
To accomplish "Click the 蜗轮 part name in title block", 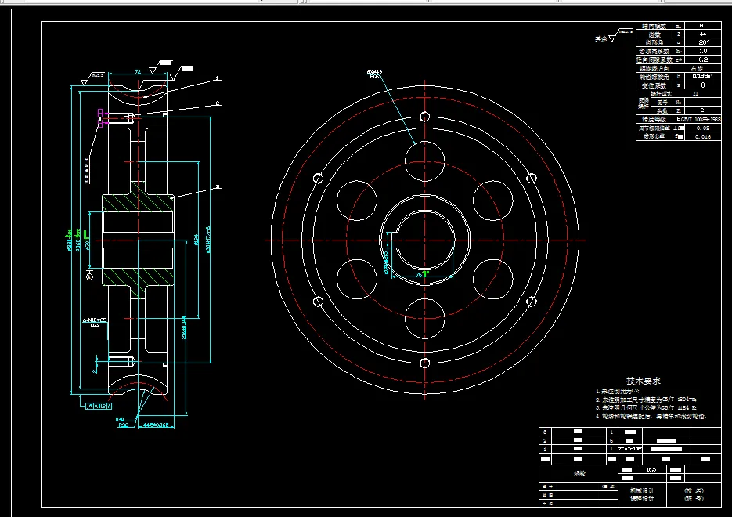I will coord(579,473).
